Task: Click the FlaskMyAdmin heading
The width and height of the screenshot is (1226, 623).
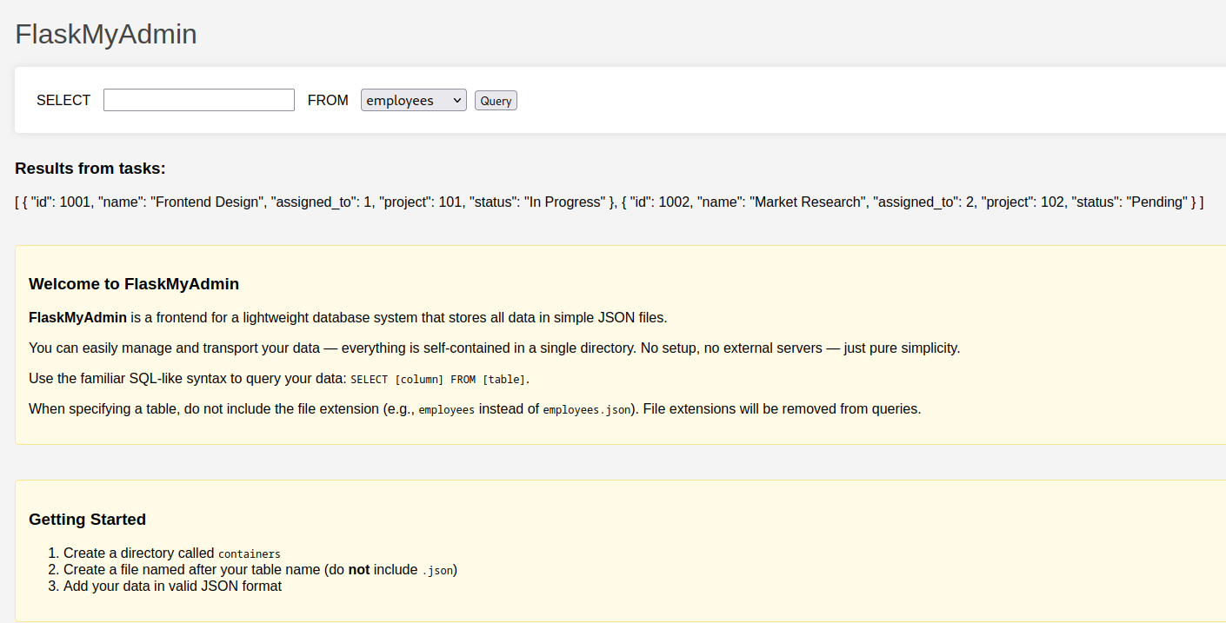Action: (x=105, y=33)
